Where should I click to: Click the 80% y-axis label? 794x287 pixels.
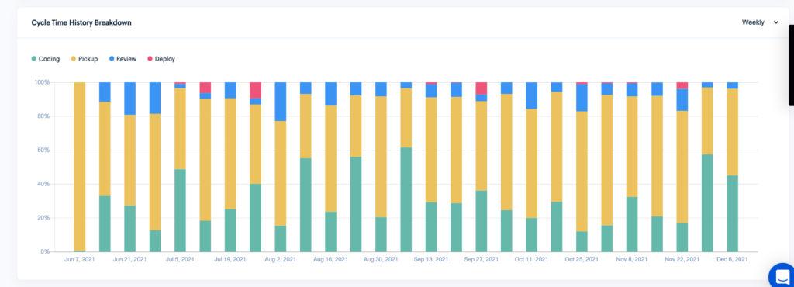[43, 116]
